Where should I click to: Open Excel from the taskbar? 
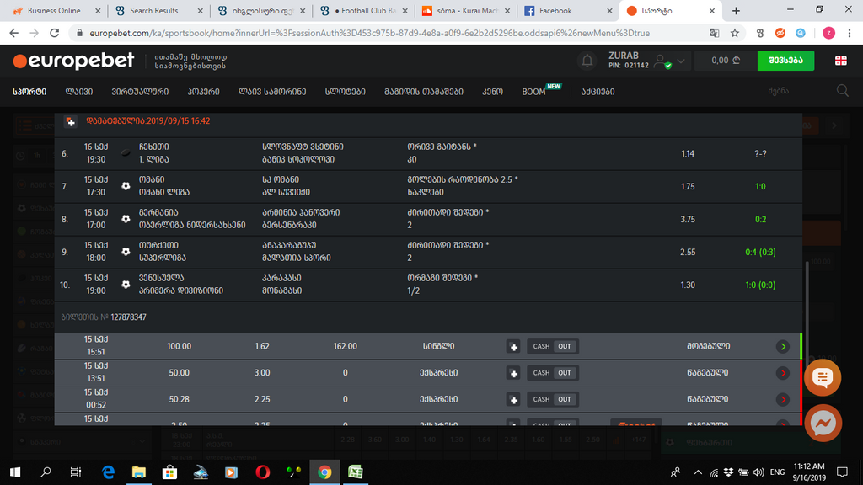click(355, 472)
